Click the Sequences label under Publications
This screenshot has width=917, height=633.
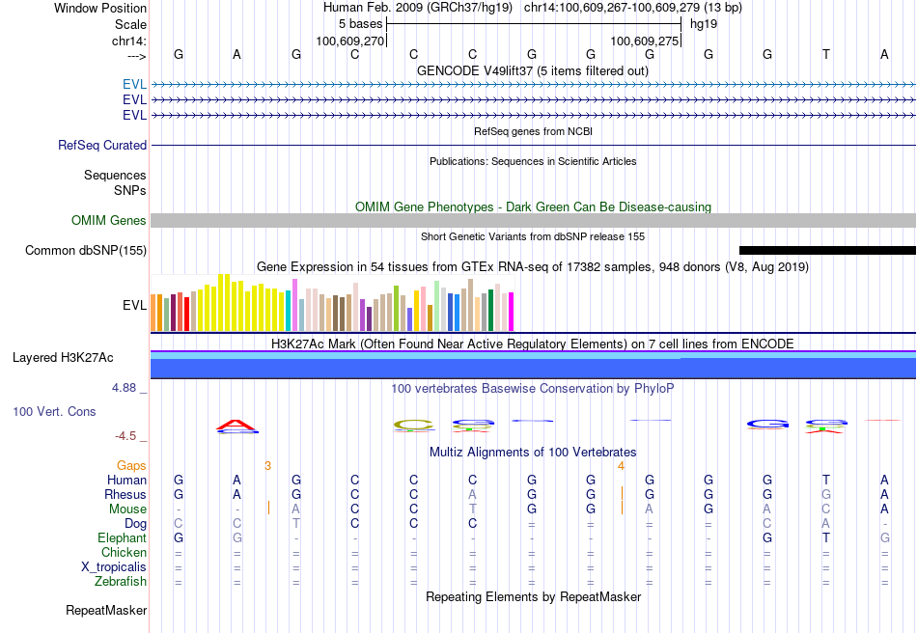click(115, 176)
